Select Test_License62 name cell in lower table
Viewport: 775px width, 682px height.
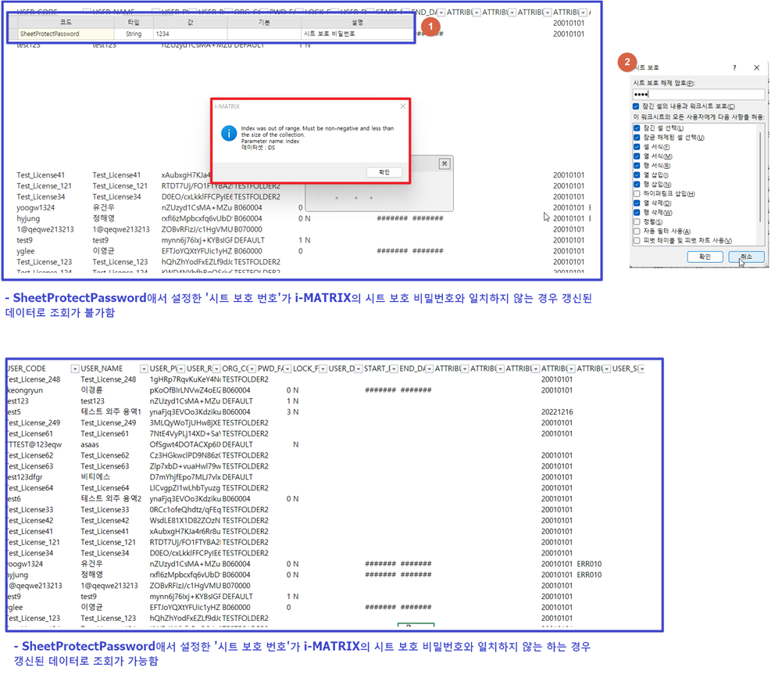click(x=105, y=455)
